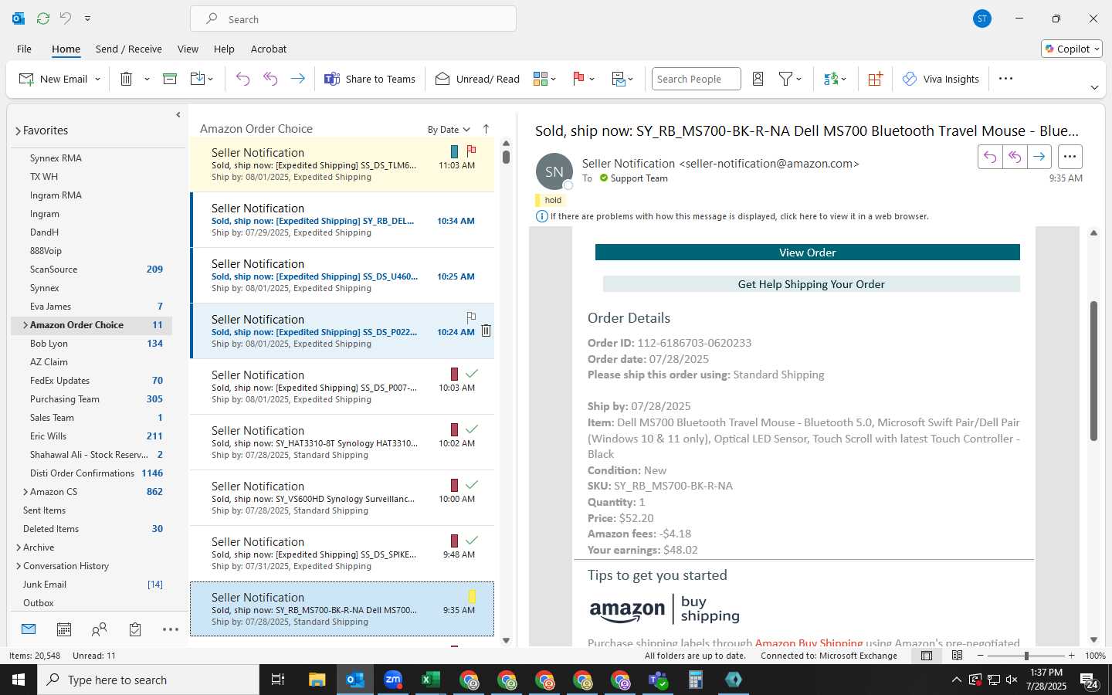This screenshot has height=695, width=1112.
Task: Click the Send/Receive sync icon in title bar
Action: tap(43, 19)
